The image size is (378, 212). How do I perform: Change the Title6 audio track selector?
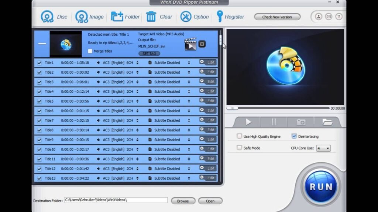[x=137, y=111]
